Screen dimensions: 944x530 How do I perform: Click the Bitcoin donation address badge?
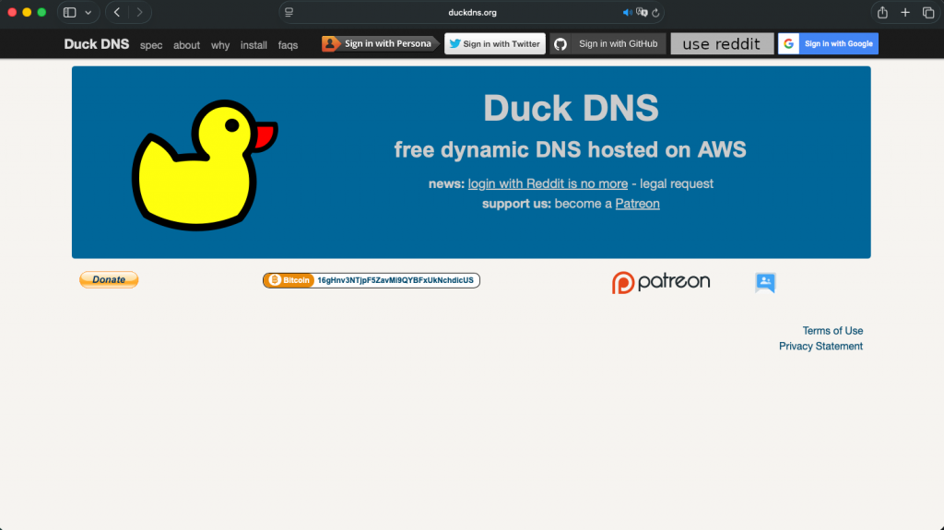[x=371, y=280]
